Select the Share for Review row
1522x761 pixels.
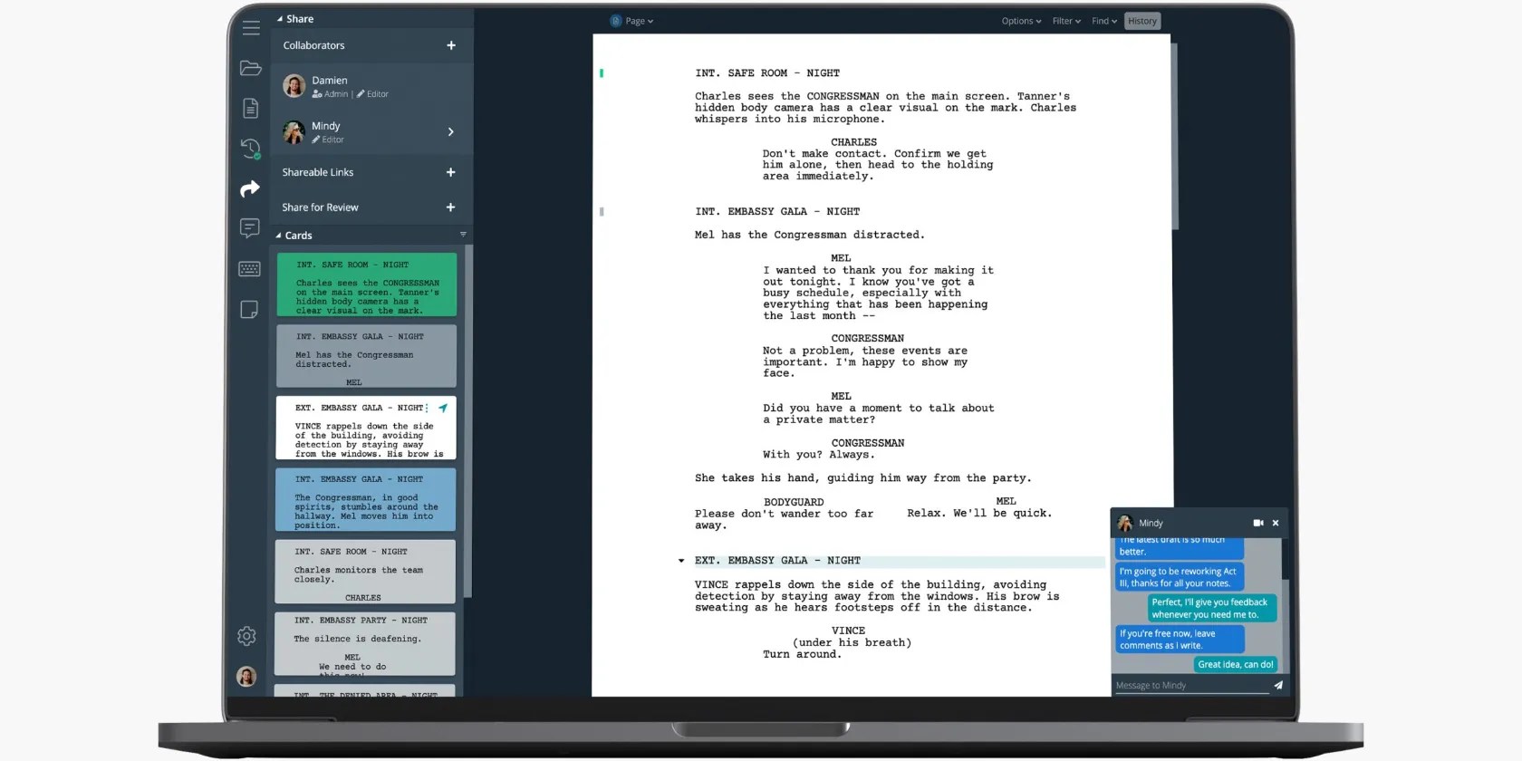370,207
